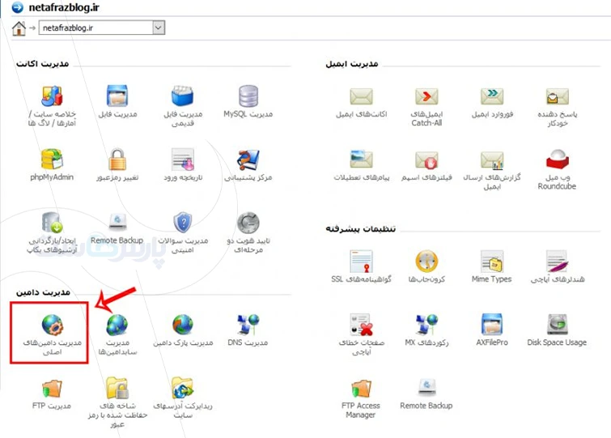Screen dimensions: 611x438
Task: Click the FTP Access Manager text link
Action: click(x=361, y=410)
